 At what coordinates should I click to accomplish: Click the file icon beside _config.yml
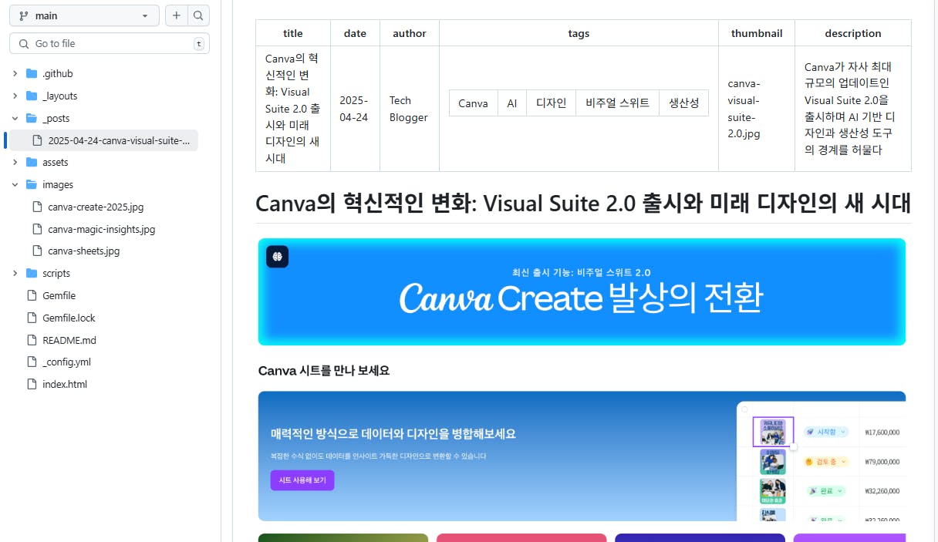pos(32,362)
